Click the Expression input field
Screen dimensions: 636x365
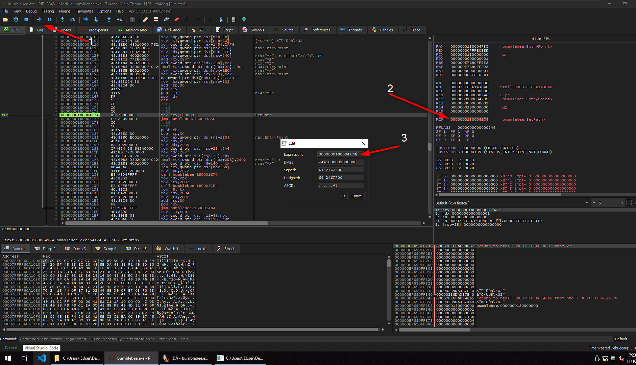click(x=341, y=154)
